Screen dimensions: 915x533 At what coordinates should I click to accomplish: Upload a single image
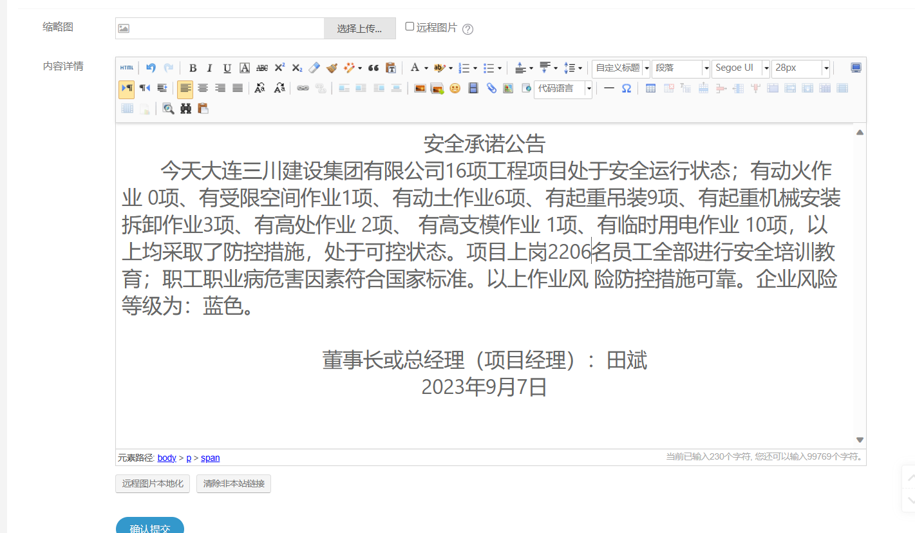point(420,88)
